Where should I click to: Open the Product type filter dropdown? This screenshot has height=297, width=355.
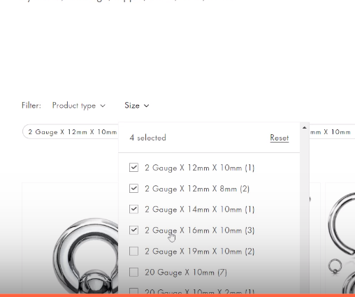click(79, 106)
